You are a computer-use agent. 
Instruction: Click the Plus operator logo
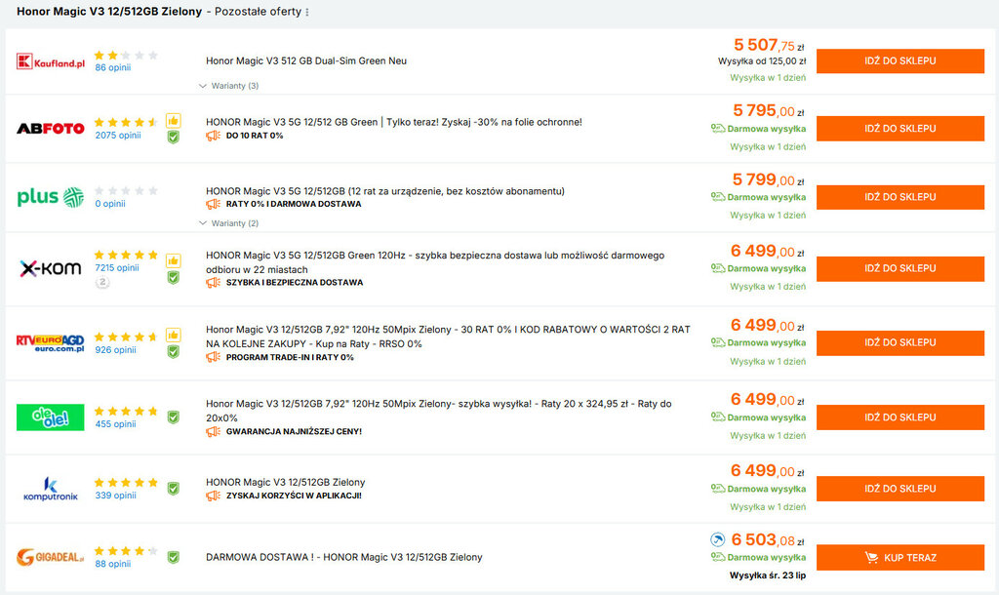tap(50, 198)
